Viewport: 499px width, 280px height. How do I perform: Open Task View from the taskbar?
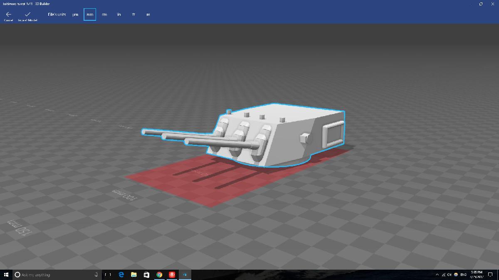coord(108,275)
